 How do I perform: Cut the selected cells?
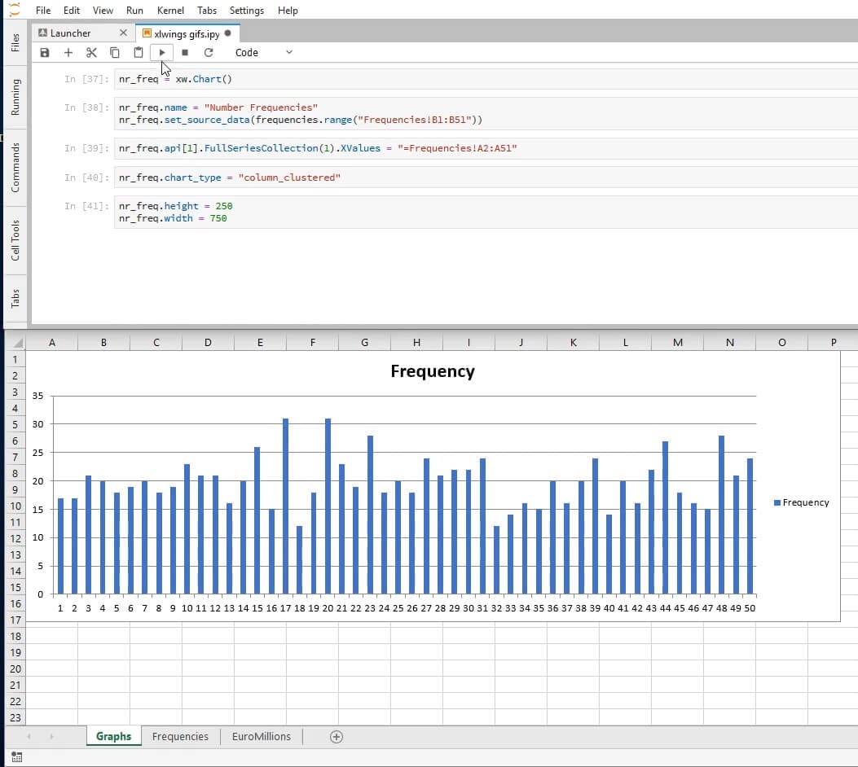[91, 52]
